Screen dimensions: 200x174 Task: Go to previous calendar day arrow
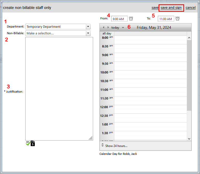pyautogui.click(x=104, y=27)
